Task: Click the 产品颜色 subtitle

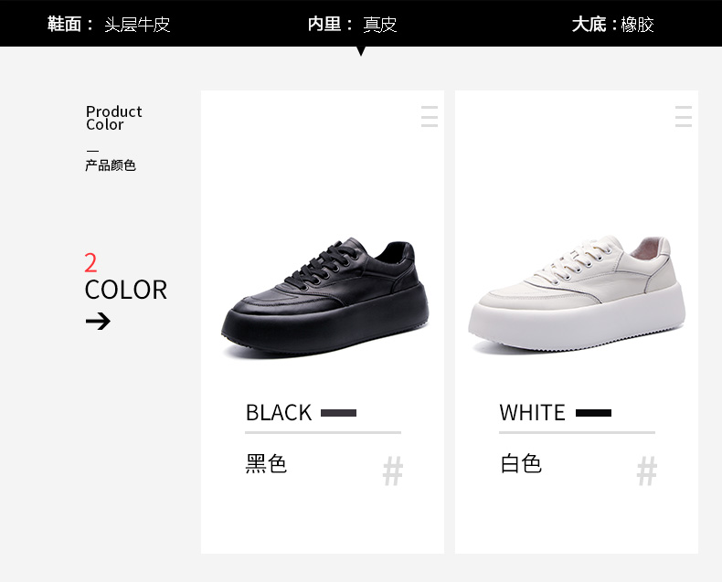Action: click(111, 165)
